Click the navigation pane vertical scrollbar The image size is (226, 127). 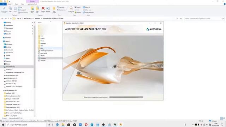[x=35, y=56]
